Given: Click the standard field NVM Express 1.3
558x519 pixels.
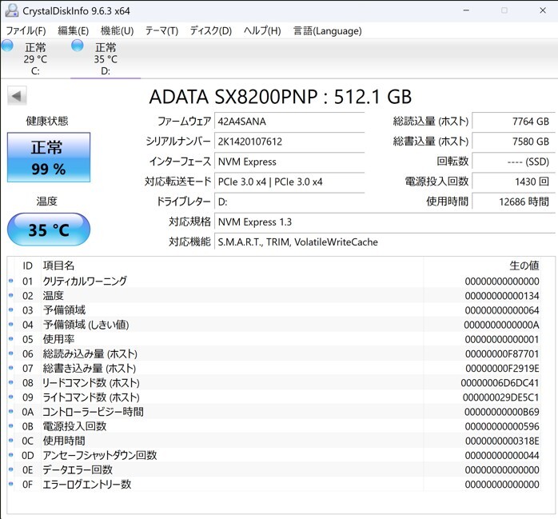Looking at the screenshot, I should point(385,222).
